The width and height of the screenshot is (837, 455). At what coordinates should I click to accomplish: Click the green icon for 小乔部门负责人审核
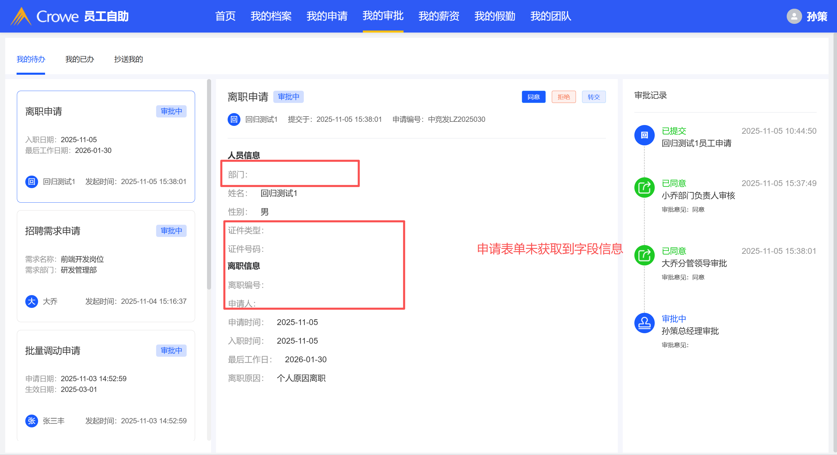click(644, 188)
